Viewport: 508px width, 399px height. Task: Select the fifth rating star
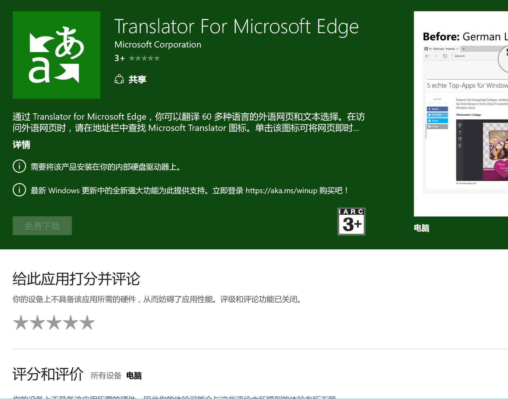pos(87,322)
